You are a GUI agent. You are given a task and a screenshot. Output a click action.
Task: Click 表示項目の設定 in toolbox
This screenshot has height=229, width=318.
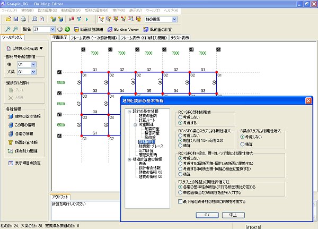click(24, 163)
